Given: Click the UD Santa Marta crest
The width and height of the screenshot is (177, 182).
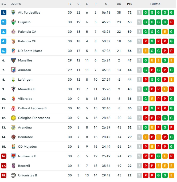Looking at the screenshot, I should pos(13,51).
